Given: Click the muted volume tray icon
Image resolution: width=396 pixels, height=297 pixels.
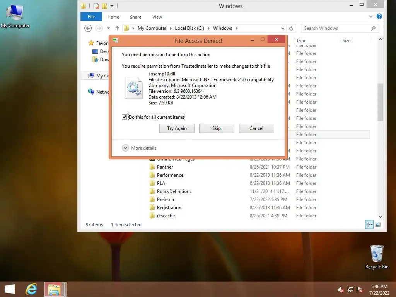Looking at the screenshot, I should (x=341, y=289).
